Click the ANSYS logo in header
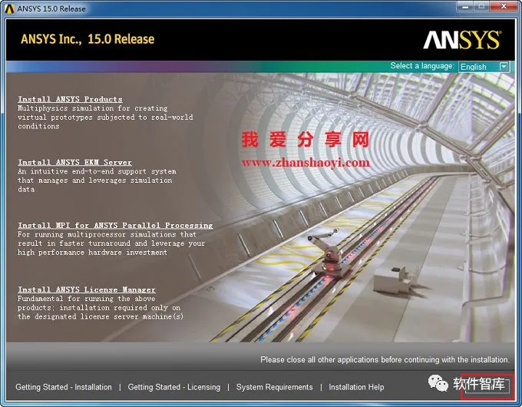The image size is (522, 407). [x=461, y=40]
